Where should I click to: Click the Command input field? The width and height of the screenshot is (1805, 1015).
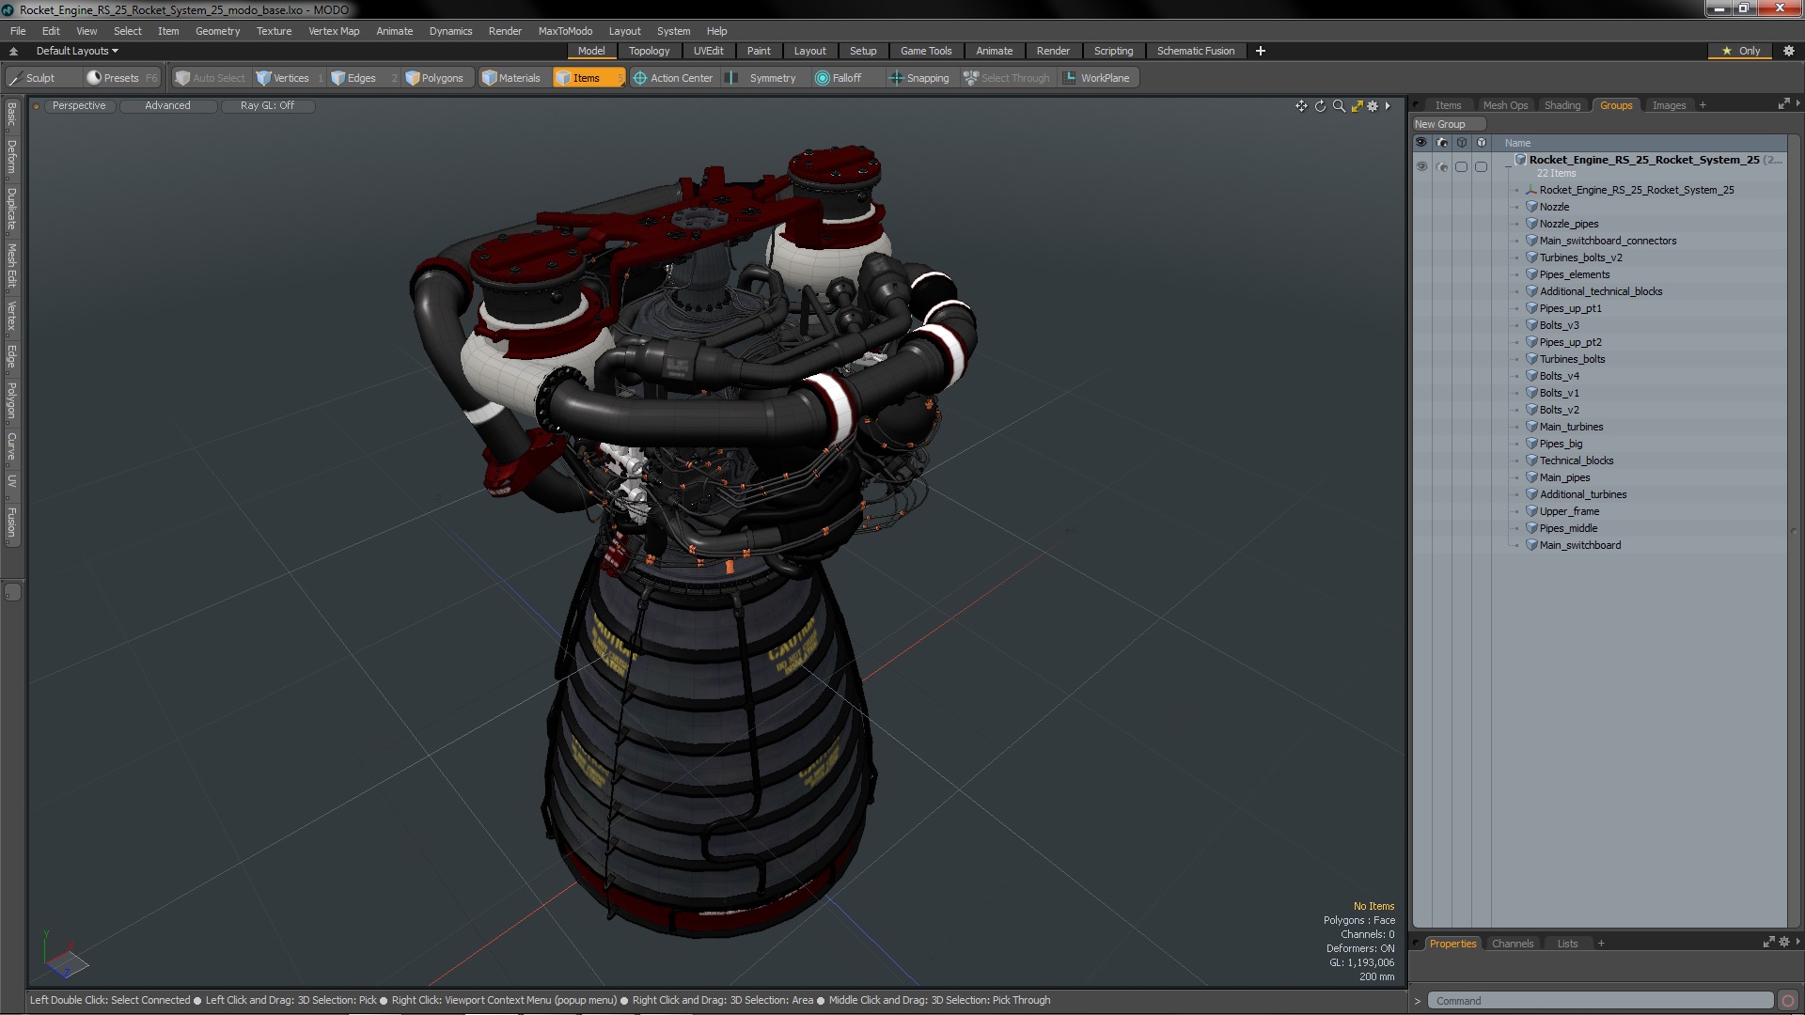(1598, 1001)
